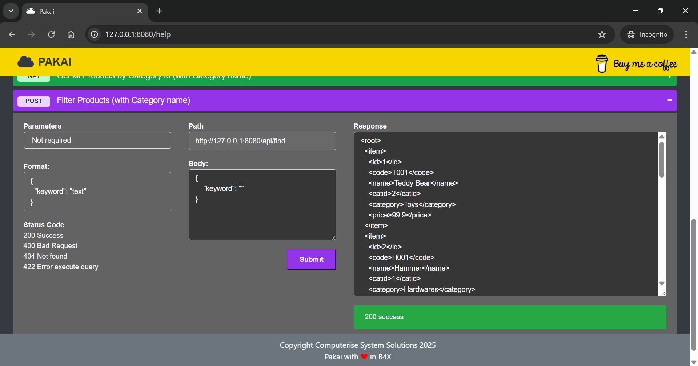Viewport: 698px width, 366px height.
Task: Click the coffee cup icon in the header
Action: 602,62
